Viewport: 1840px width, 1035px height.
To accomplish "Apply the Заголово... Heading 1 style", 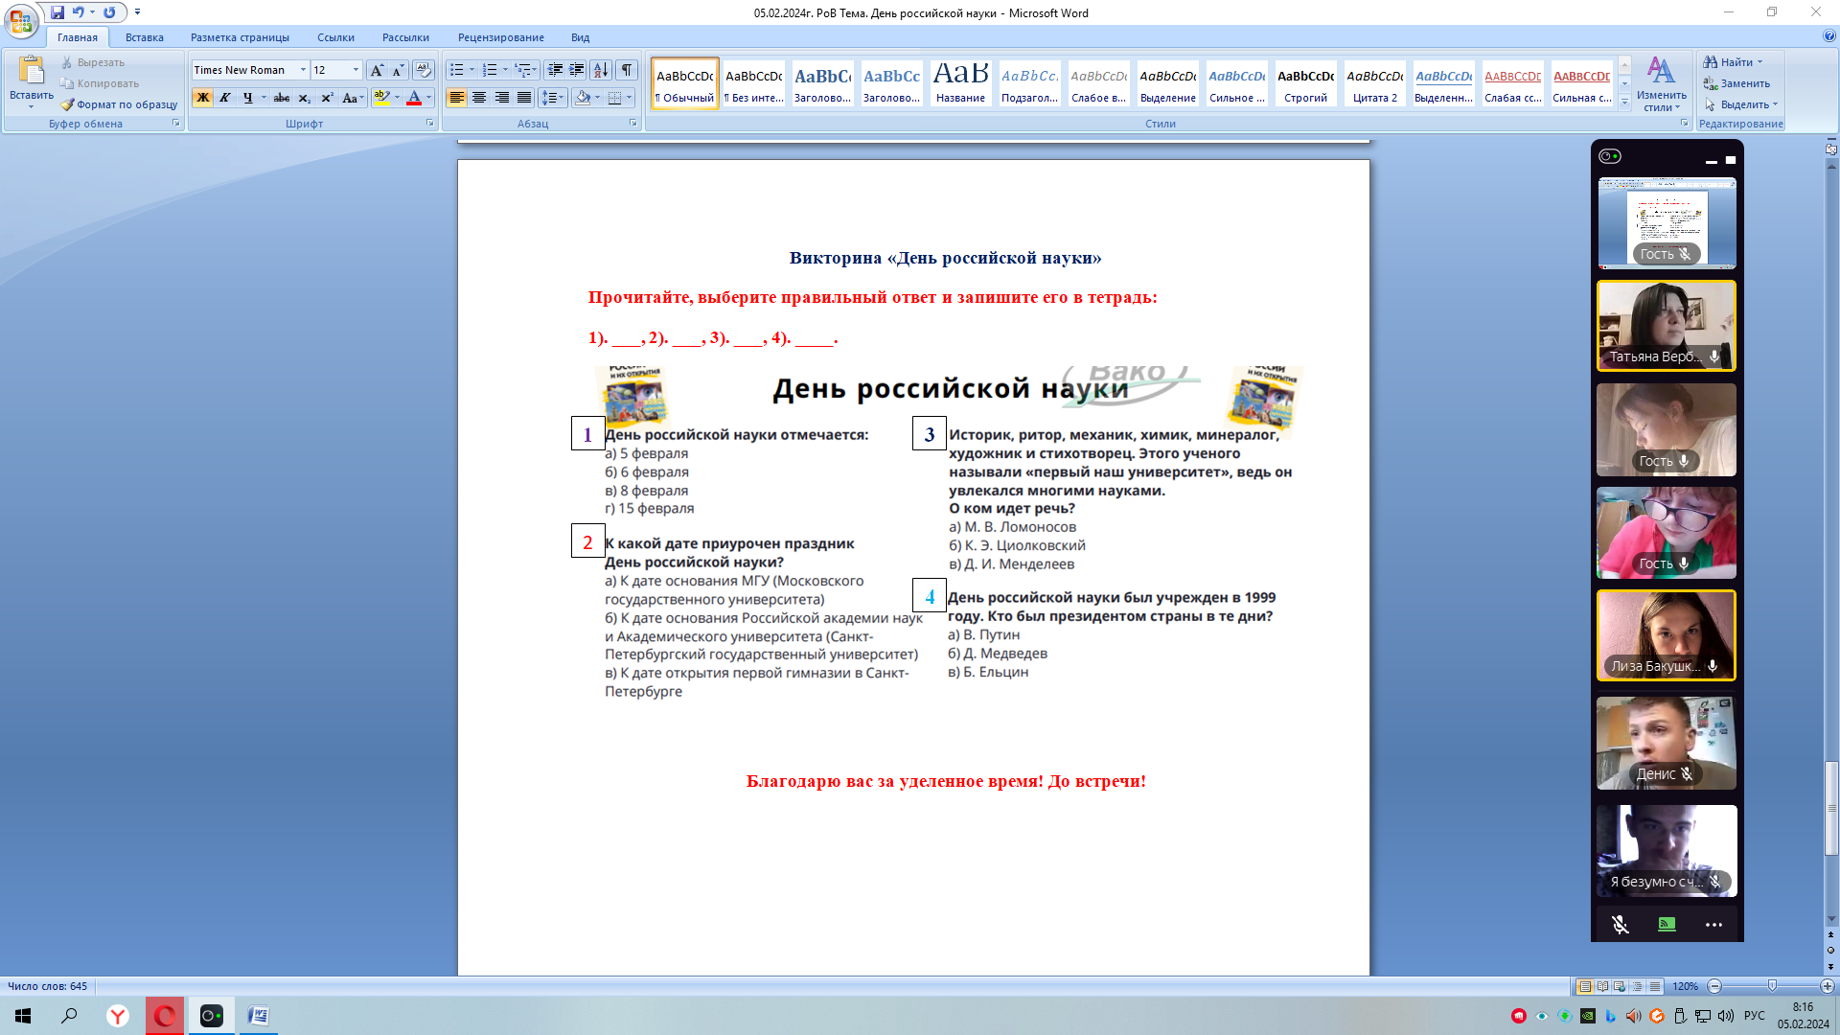I will click(x=822, y=83).
